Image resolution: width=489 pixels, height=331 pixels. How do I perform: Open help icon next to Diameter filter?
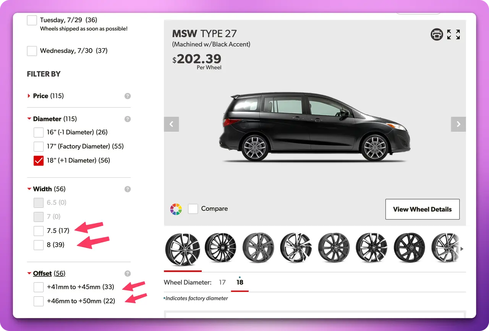pyautogui.click(x=128, y=119)
